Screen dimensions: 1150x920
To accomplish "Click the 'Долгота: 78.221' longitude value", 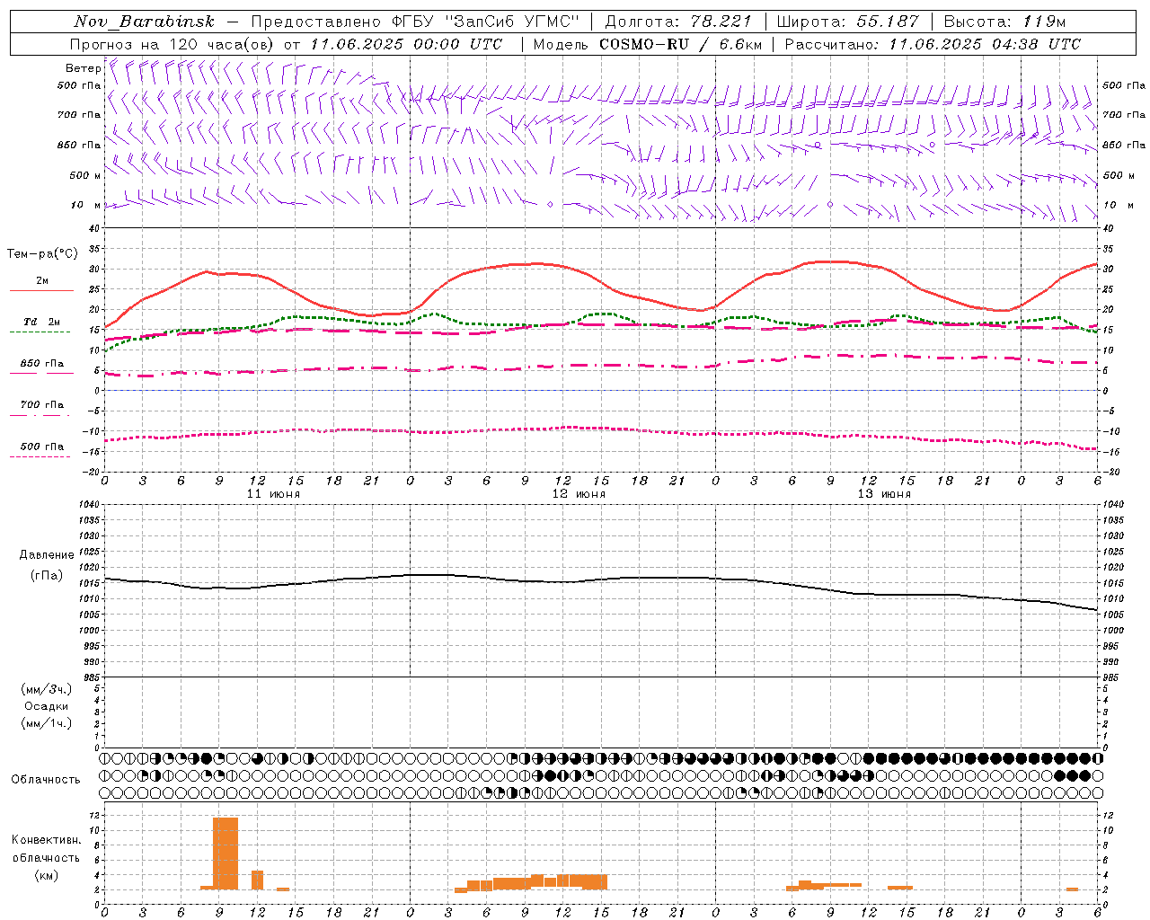I will tap(678, 22).
